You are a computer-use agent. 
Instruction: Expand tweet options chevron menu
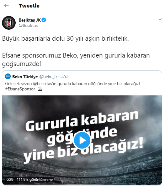click(160, 19)
